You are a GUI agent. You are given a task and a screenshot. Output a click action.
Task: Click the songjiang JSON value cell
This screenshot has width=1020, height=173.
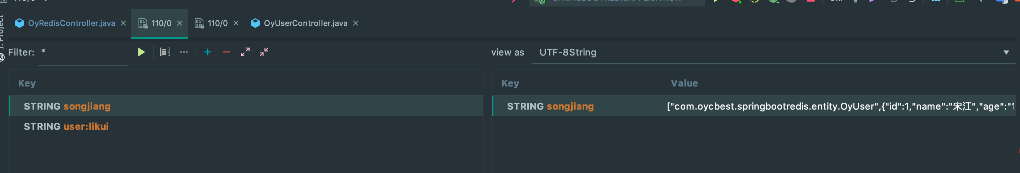pyautogui.click(x=839, y=106)
